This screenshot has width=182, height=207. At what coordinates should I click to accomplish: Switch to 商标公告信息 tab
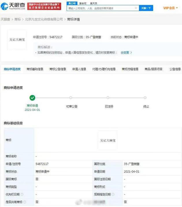pyautogui.click(x=58, y=69)
